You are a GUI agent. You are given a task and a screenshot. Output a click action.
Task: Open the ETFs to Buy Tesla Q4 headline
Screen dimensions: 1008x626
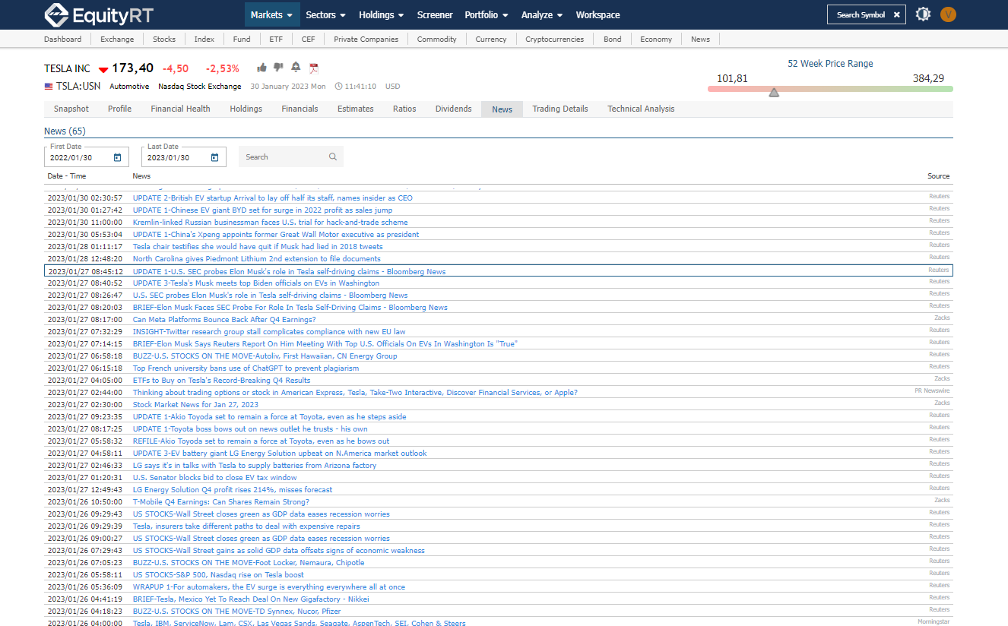pyautogui.click(x=221, y=381)
